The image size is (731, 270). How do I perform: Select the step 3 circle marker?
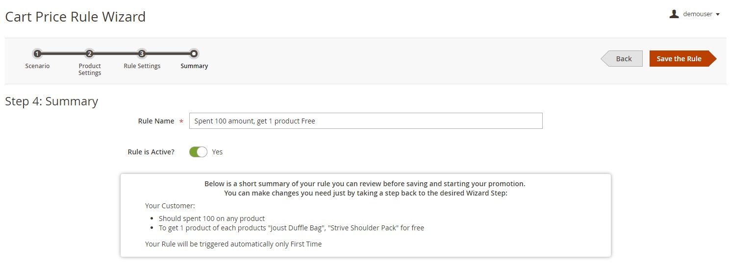pos(142,54)
